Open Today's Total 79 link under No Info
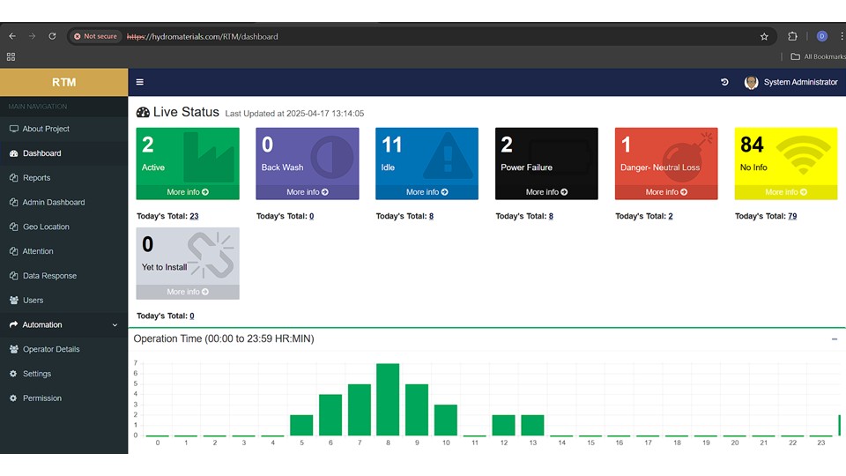The width and height of the screenshot is (846, 476). click(x=791, y=216)
